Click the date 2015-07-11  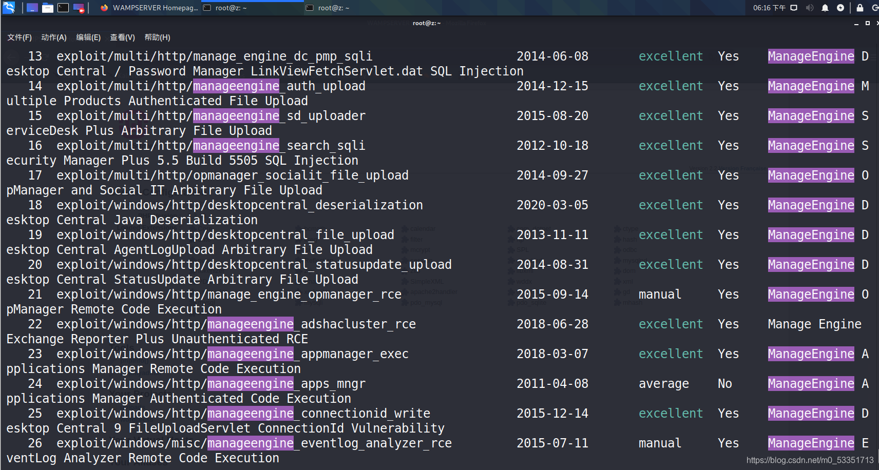point(552,443)
